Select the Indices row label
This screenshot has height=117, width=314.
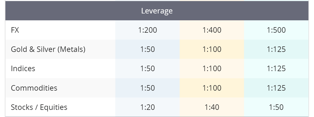click(x=23, y=68)
